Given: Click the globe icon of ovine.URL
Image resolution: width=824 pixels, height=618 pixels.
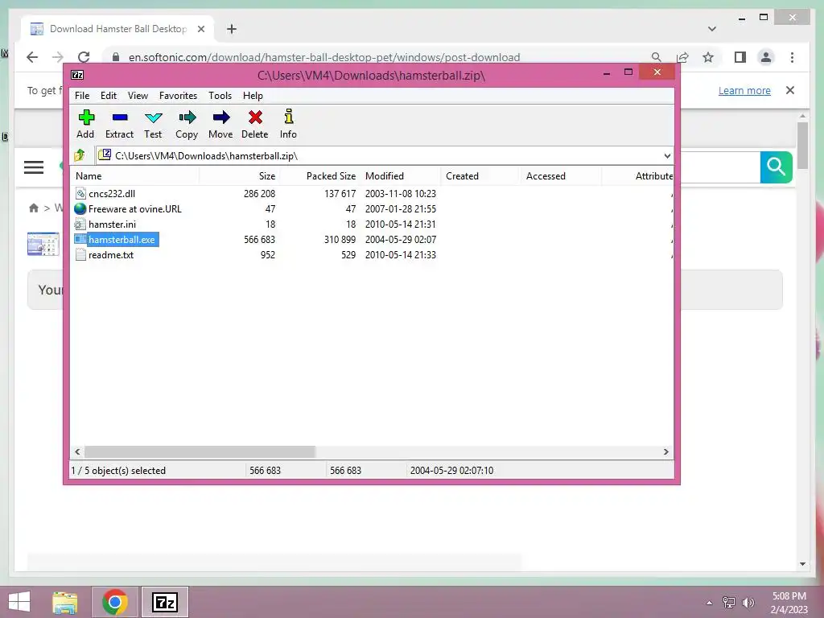Looking at the screenshot, I should coord(80,208).
